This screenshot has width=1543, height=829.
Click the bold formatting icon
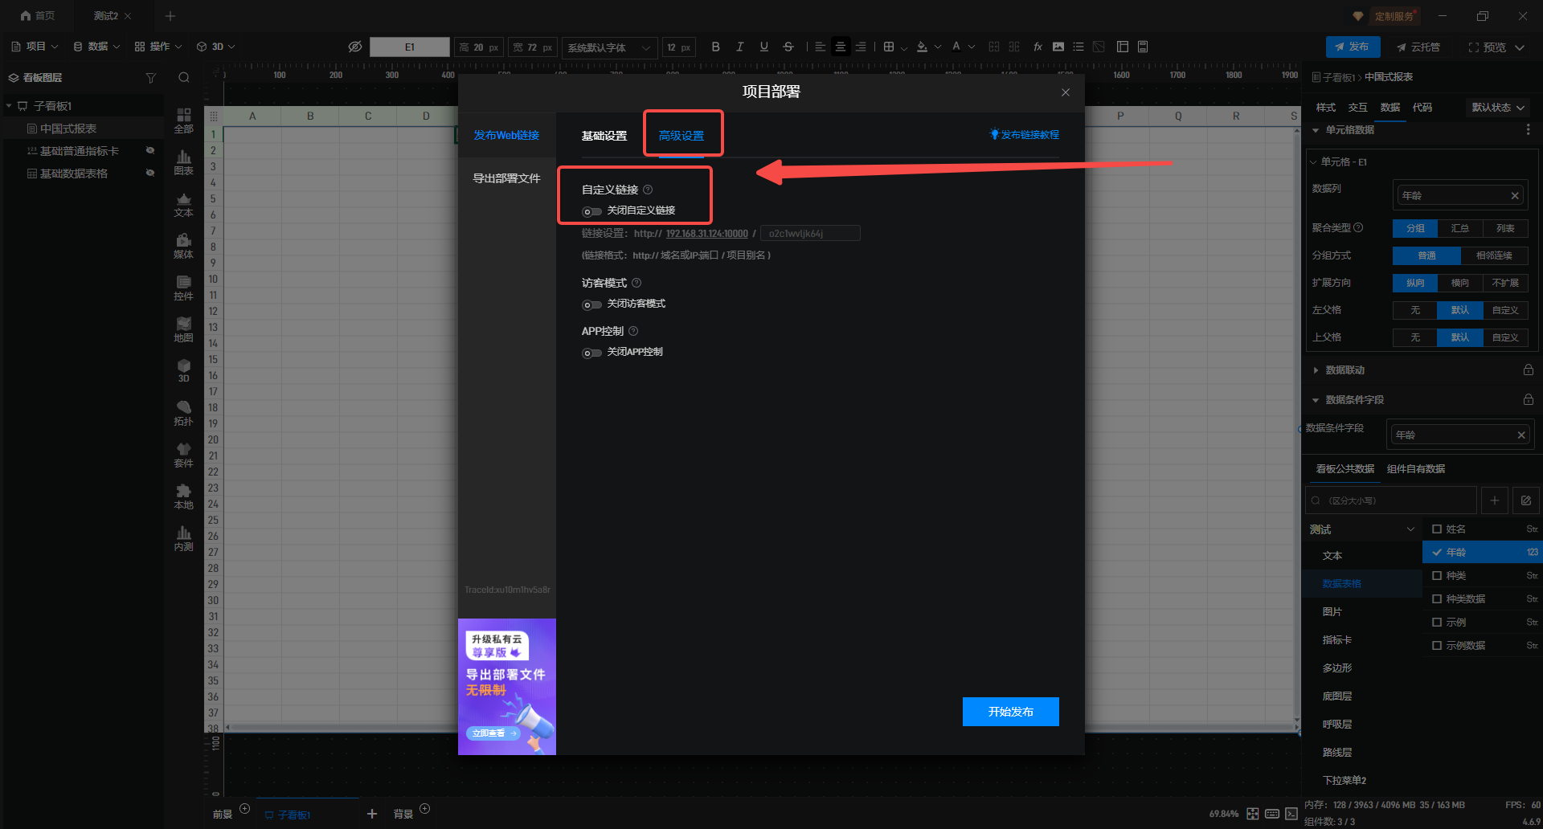coord(715,47)
